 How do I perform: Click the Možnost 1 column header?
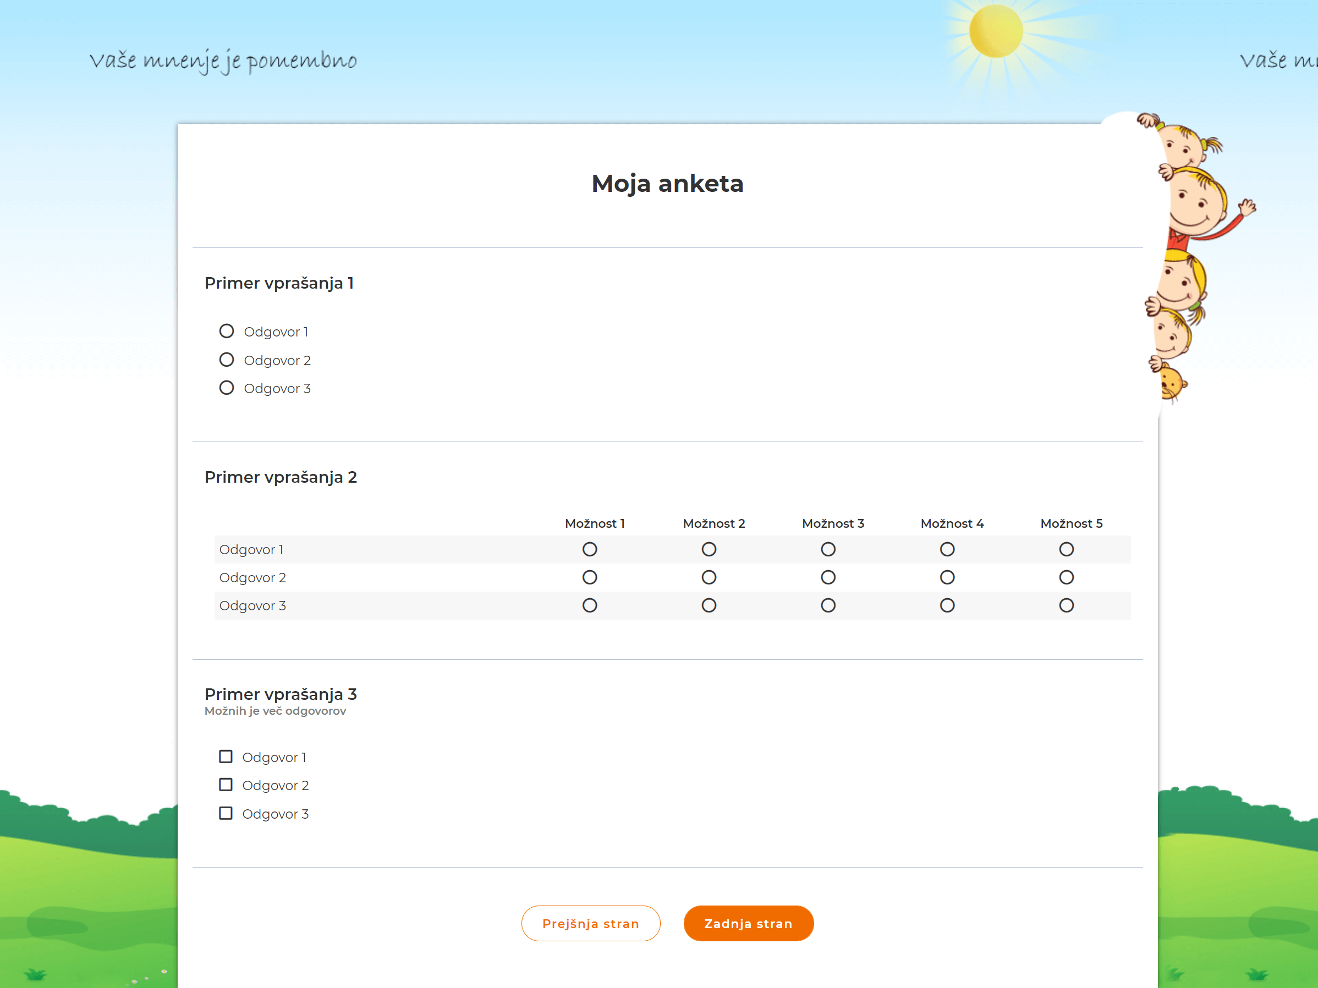pos(595,523)
